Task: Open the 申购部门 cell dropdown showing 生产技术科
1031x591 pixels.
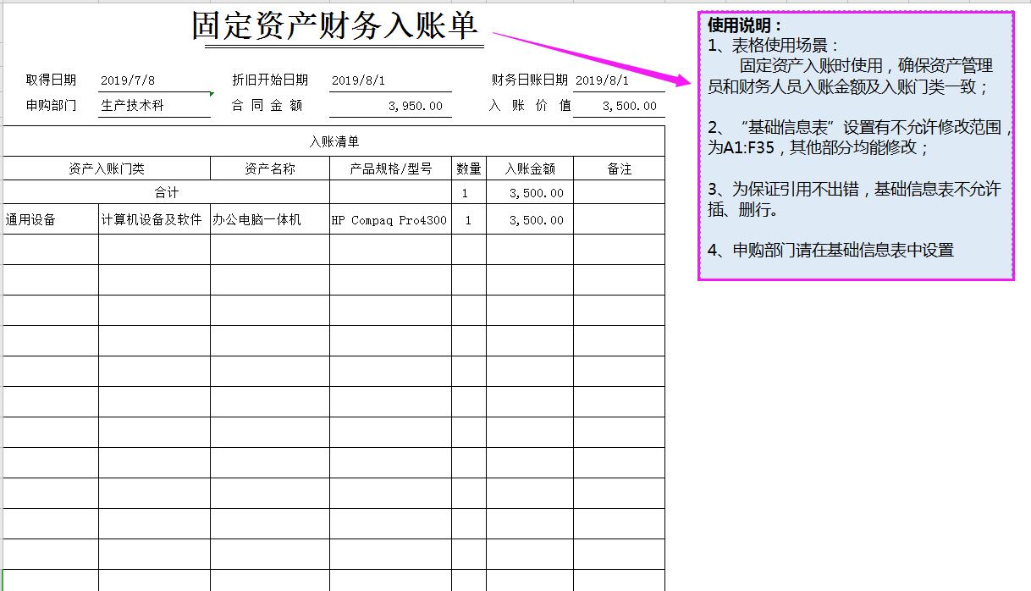Action: tap(152, 103)
